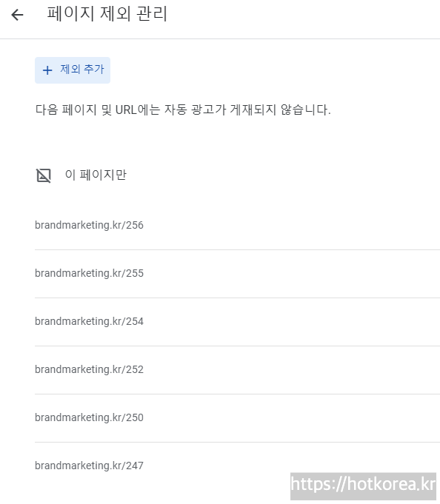Go back using the left arrow icon
Image resolution: width=440 pixels, height=504 pixels.
[17, 15]
